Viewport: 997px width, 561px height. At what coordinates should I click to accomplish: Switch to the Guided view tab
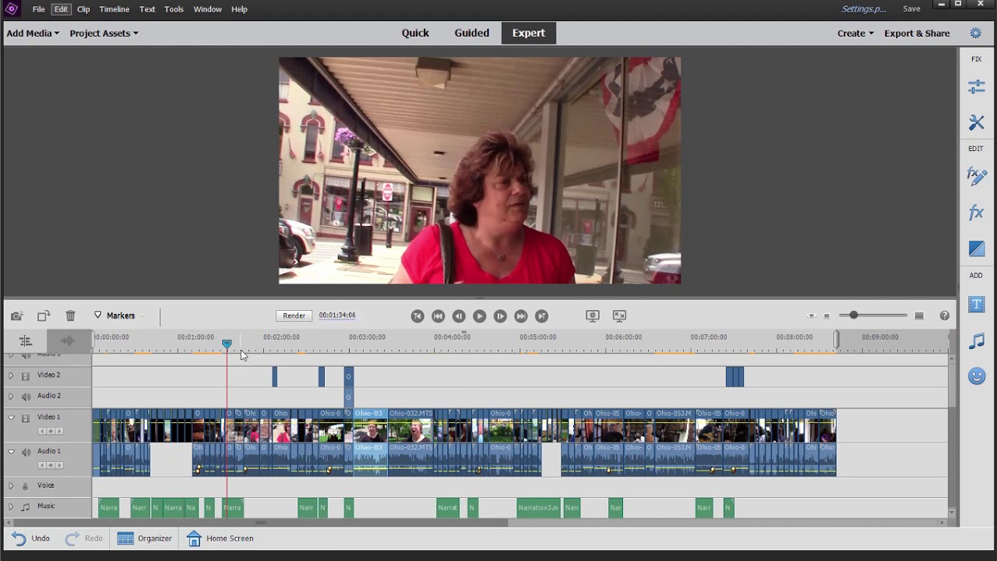[x=472, y=33]
